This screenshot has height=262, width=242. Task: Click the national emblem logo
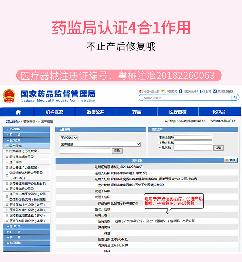(9, 96)
